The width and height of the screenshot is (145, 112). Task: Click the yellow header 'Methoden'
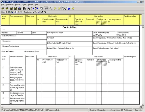99,16
